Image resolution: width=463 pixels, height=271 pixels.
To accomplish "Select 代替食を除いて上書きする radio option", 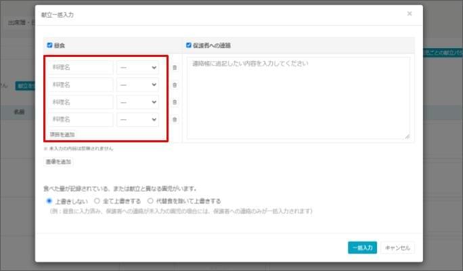I will pos(150,201).
